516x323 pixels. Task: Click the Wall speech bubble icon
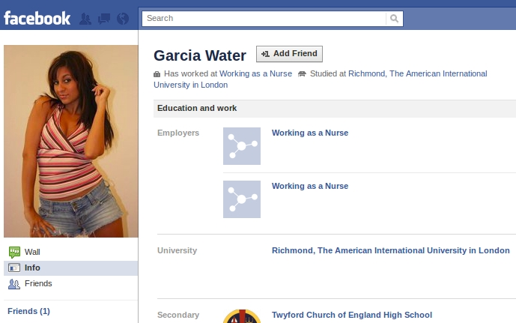pyautogui.click(x=14, y=253)
